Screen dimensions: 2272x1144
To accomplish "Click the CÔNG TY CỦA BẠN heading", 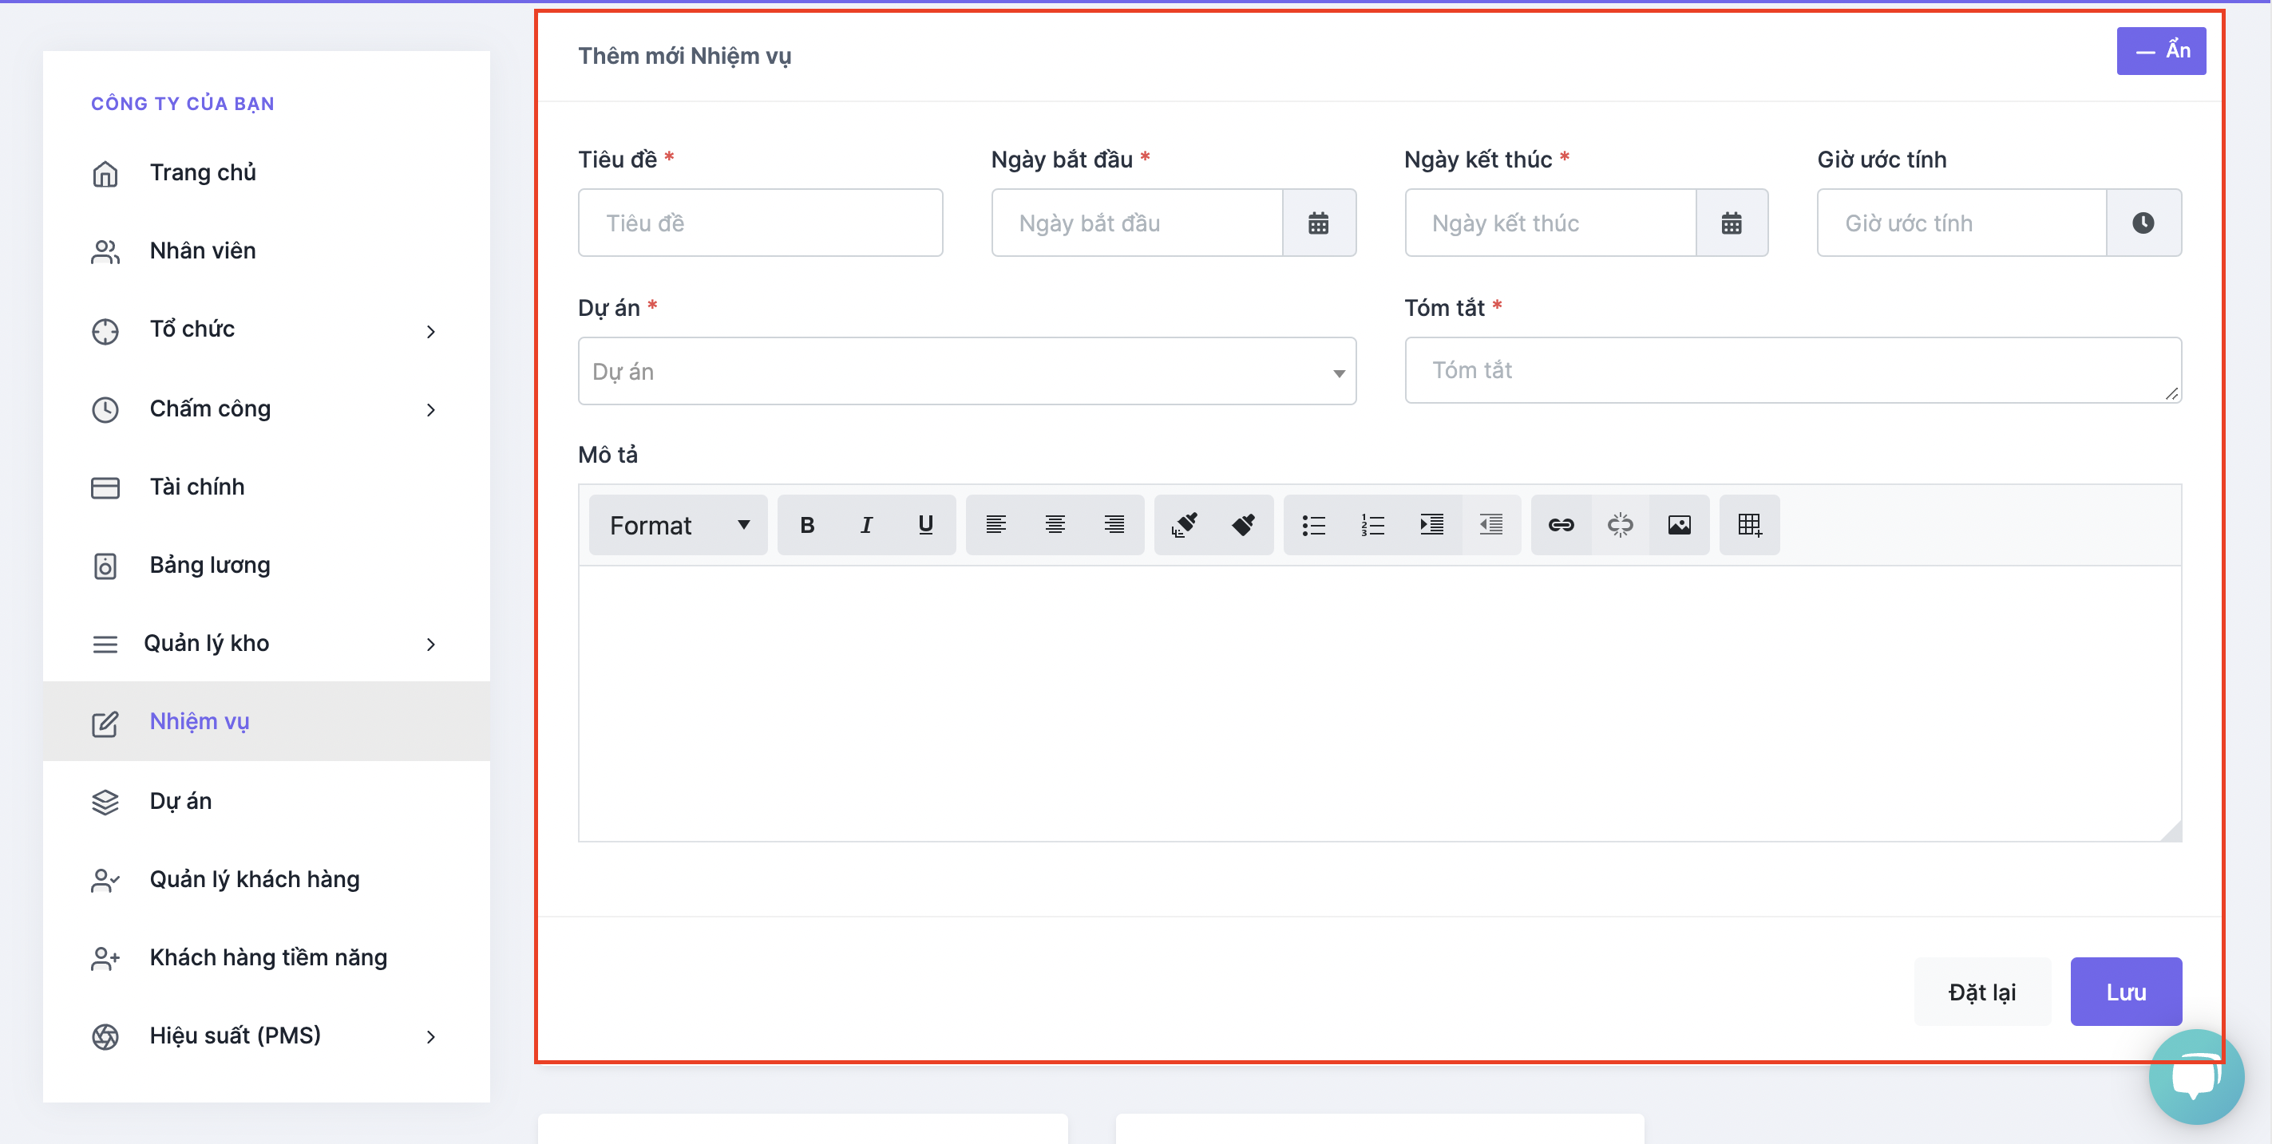I will point(183,103).
